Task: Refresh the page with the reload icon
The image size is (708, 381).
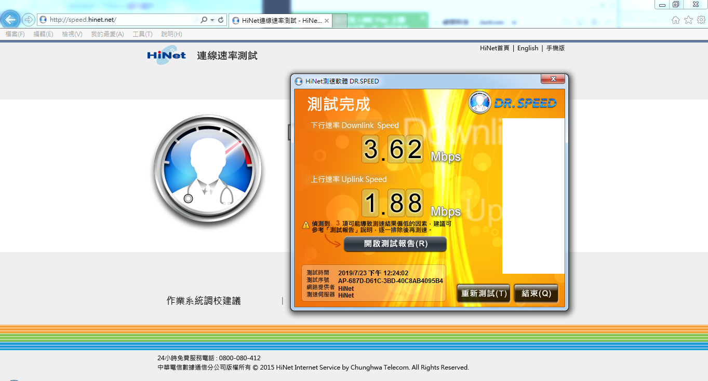Action: point(221,20)
